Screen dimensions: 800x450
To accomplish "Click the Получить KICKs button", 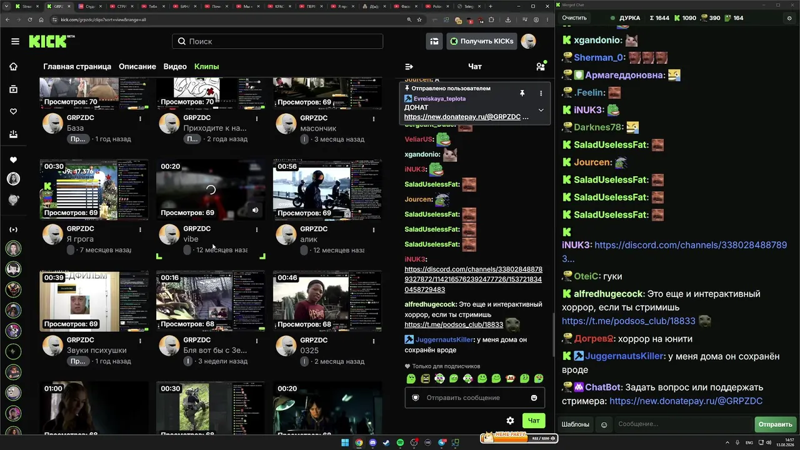I will 481,41.
